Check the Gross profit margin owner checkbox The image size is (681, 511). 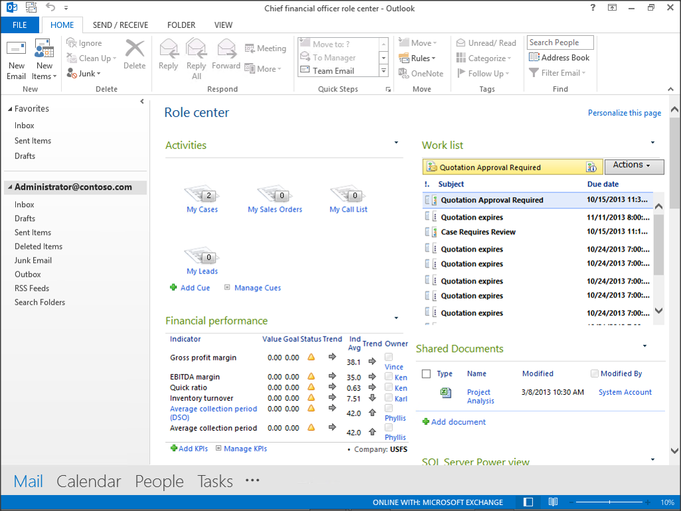click(x=389, y=358)
